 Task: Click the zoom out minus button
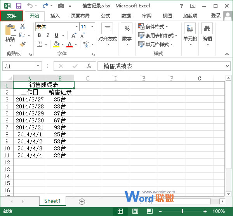click(160, 211)
